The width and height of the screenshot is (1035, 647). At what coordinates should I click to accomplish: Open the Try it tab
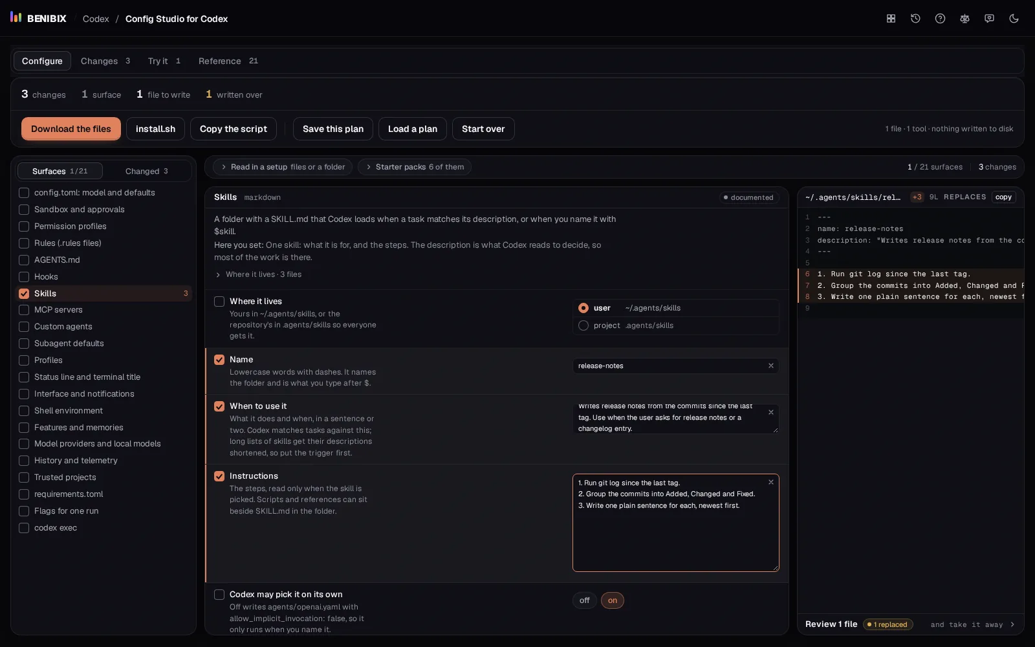click(164, 61)
